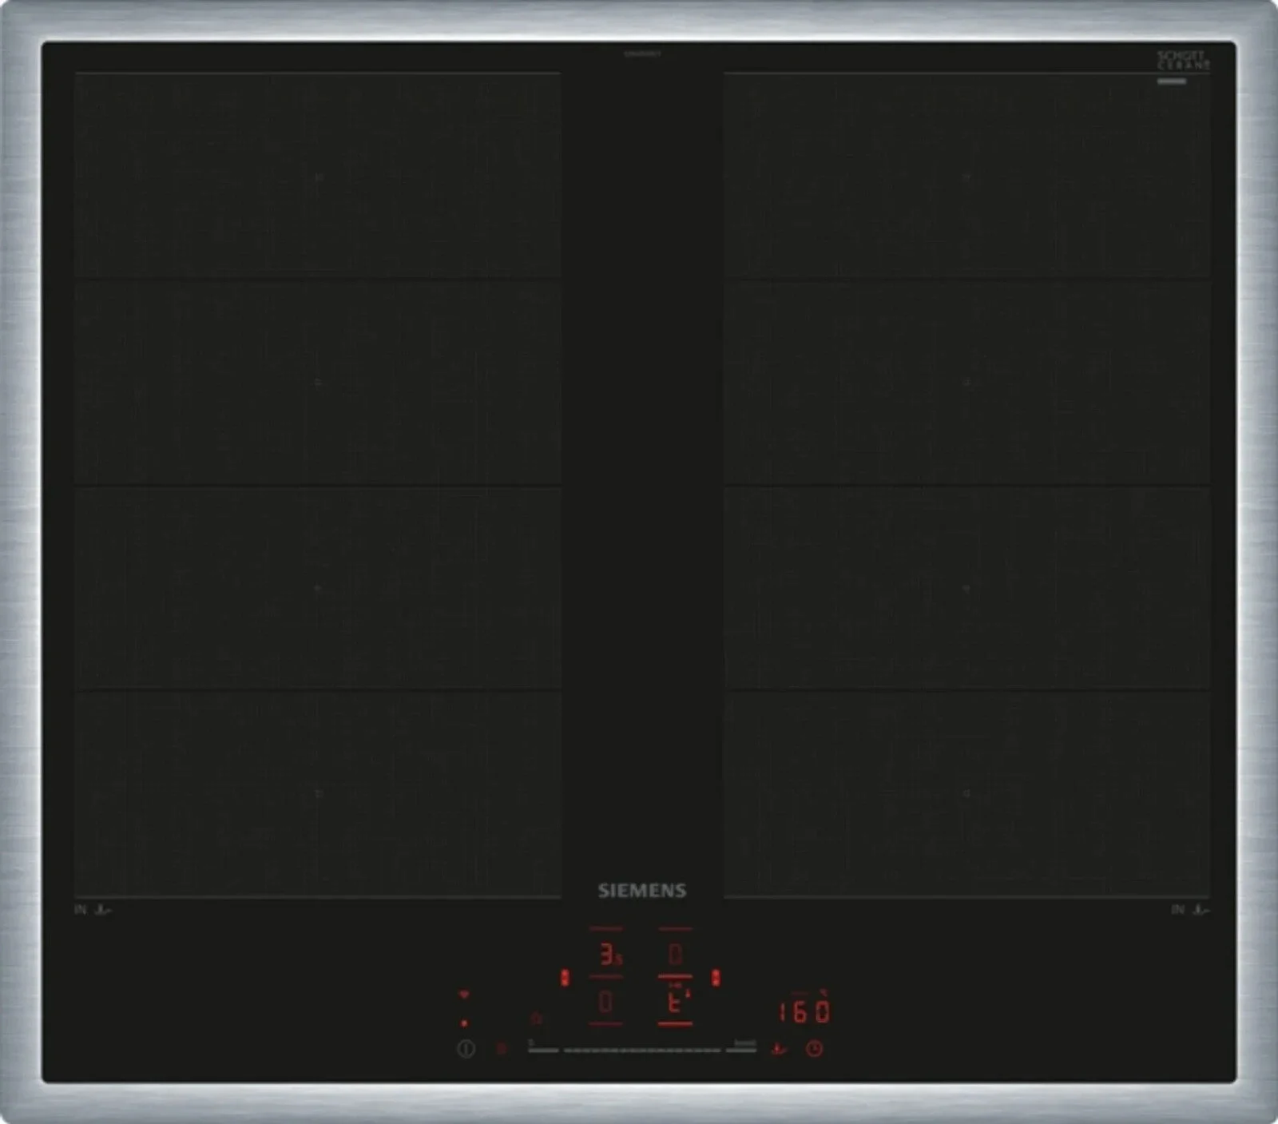Select the lower left zone showing 0
The width and height of the screenshot is (1278, 1124).
pyautogui.click(x=605, y=1002)
